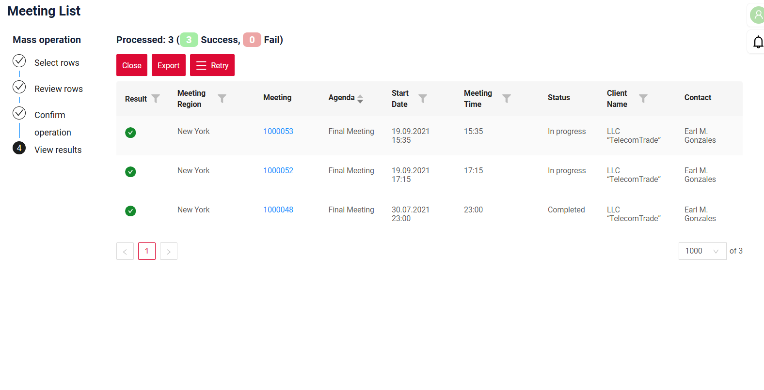Click Final Meeting agenda in row 1000052
Viewport: 764px width, 390px height.
pyautogui.click(x=351, y=171)
